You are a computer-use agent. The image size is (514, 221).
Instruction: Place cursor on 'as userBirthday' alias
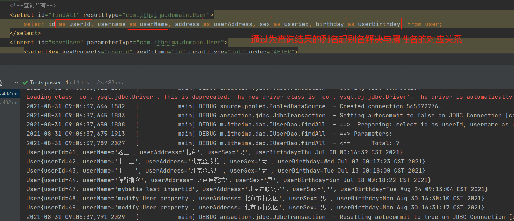[x=374, y=24]
